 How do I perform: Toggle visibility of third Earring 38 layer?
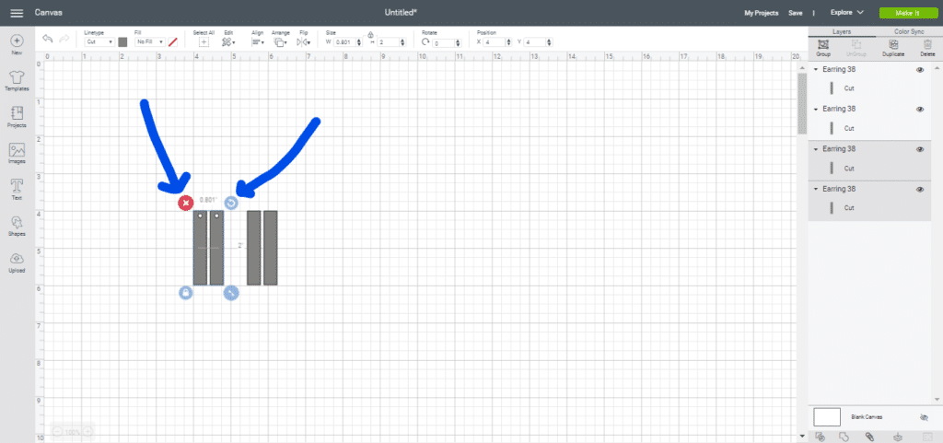[920, 149]
